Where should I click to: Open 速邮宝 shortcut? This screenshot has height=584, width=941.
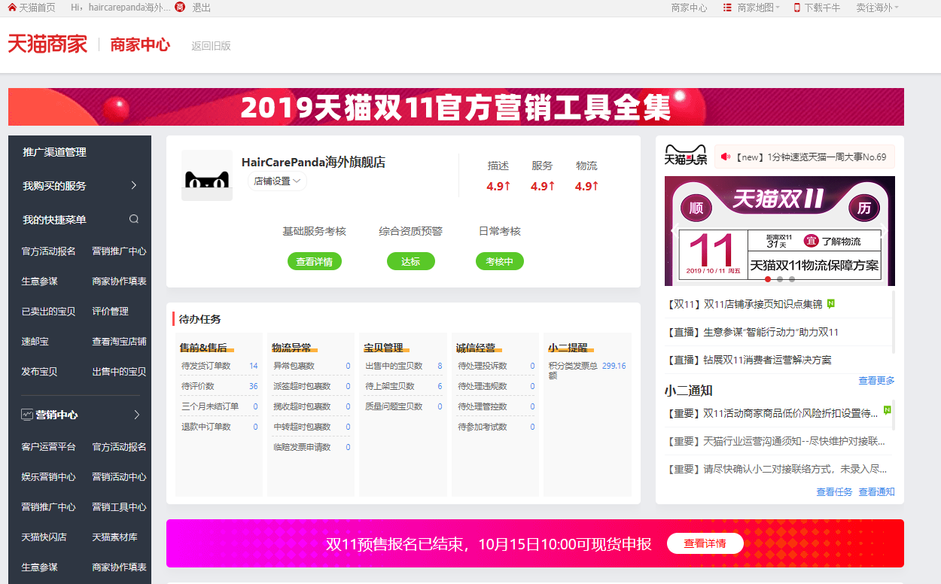point(35,341)
